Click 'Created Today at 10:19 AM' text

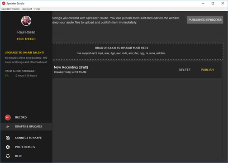click(70, 72)
